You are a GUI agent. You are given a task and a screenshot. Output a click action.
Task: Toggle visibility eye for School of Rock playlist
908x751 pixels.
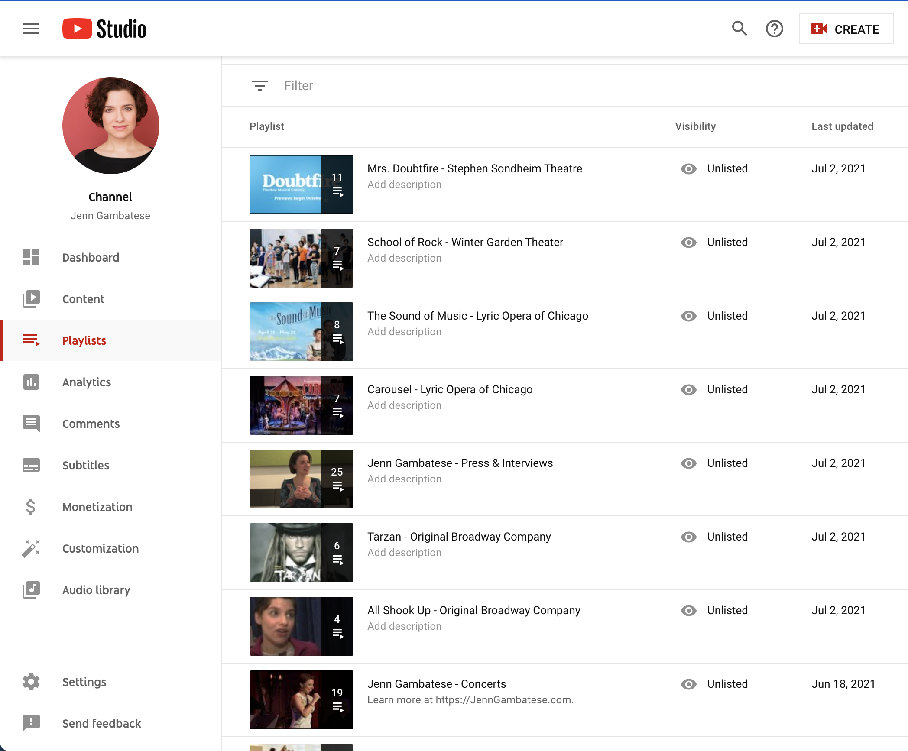(688, 243)
